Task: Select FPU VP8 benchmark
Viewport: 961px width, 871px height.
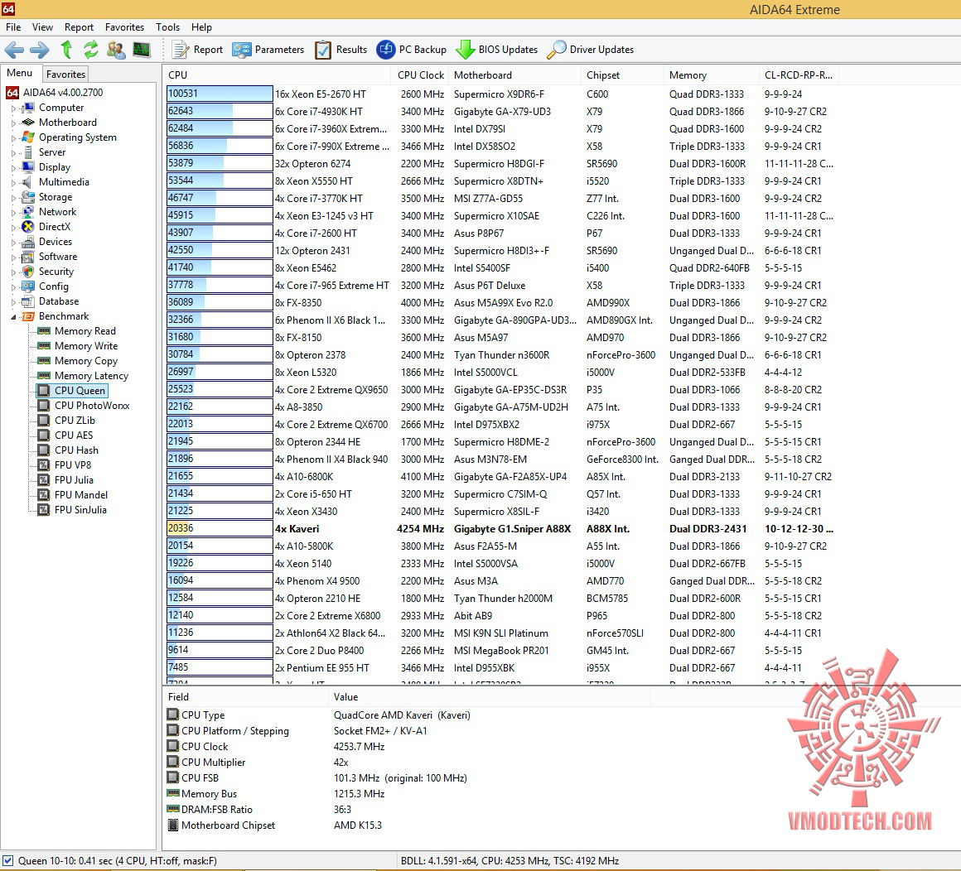Action: (65, 465)
